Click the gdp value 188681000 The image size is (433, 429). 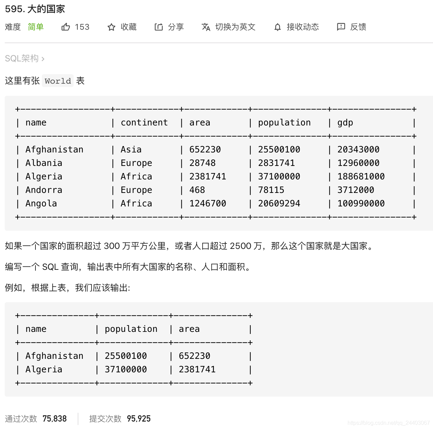tap(361, 176)
